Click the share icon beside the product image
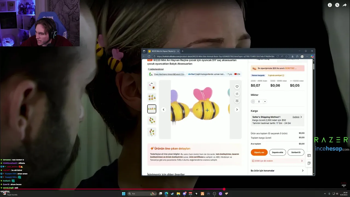Screen dimensions: 350x197 (237, 94)
